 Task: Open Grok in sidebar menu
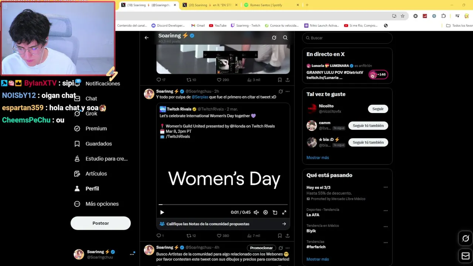click(x=86, y=113)
